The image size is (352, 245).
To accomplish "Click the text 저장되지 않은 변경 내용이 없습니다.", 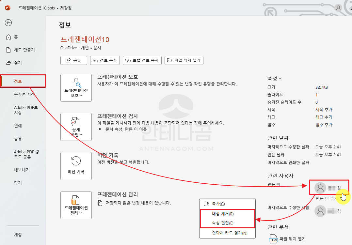I will coord(138,203).
